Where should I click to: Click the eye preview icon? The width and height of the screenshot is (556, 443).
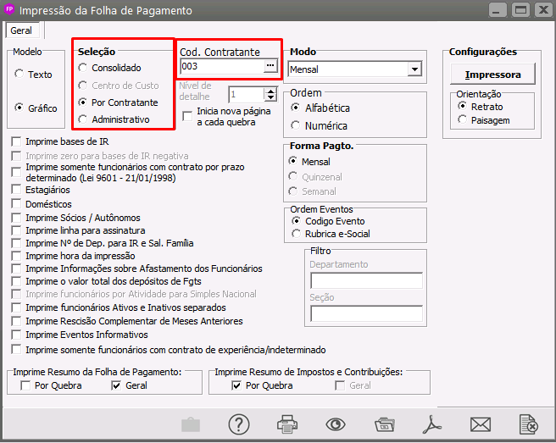pos(336,424)
